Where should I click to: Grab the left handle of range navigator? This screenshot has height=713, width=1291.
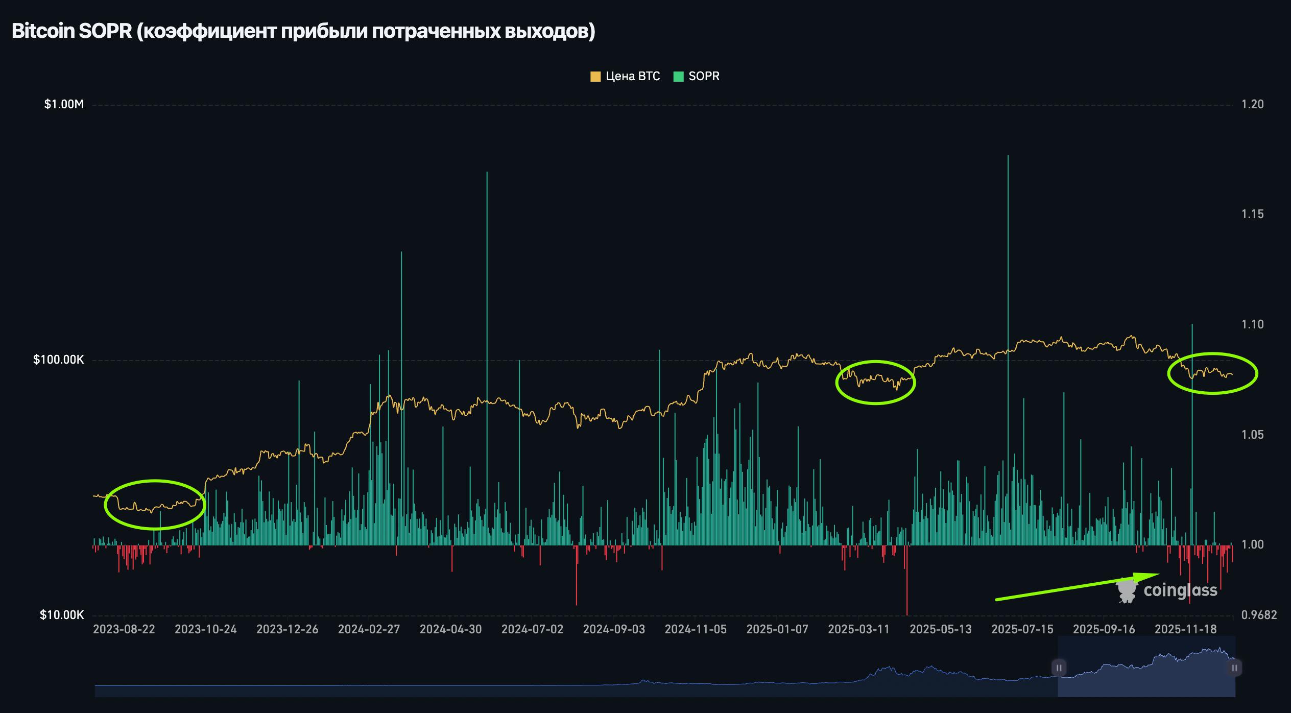[1059, 668]
